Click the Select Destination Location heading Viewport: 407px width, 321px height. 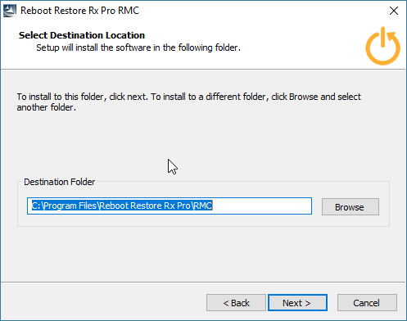point(82,35)
